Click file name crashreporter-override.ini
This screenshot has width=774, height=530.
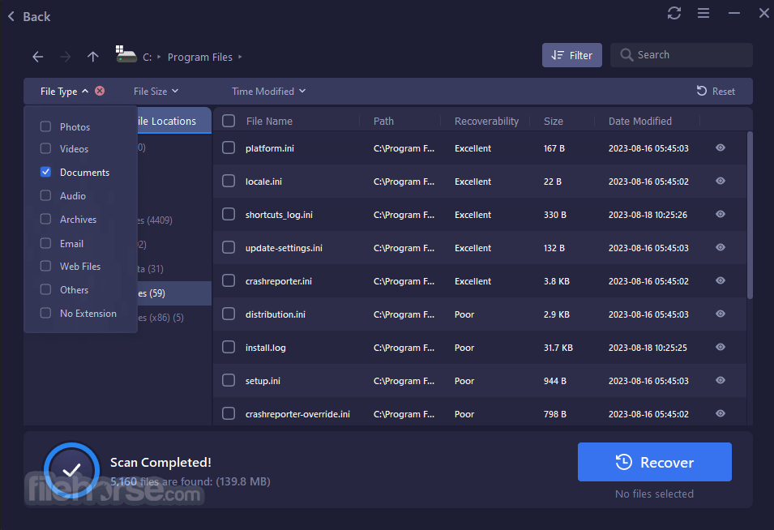tap(297, 414)
